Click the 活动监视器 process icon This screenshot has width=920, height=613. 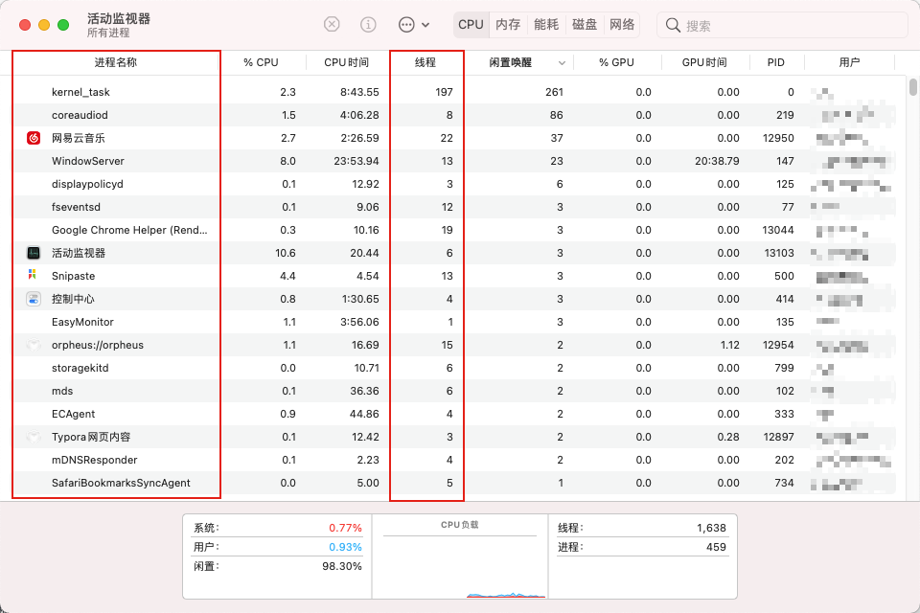point(34,253)
